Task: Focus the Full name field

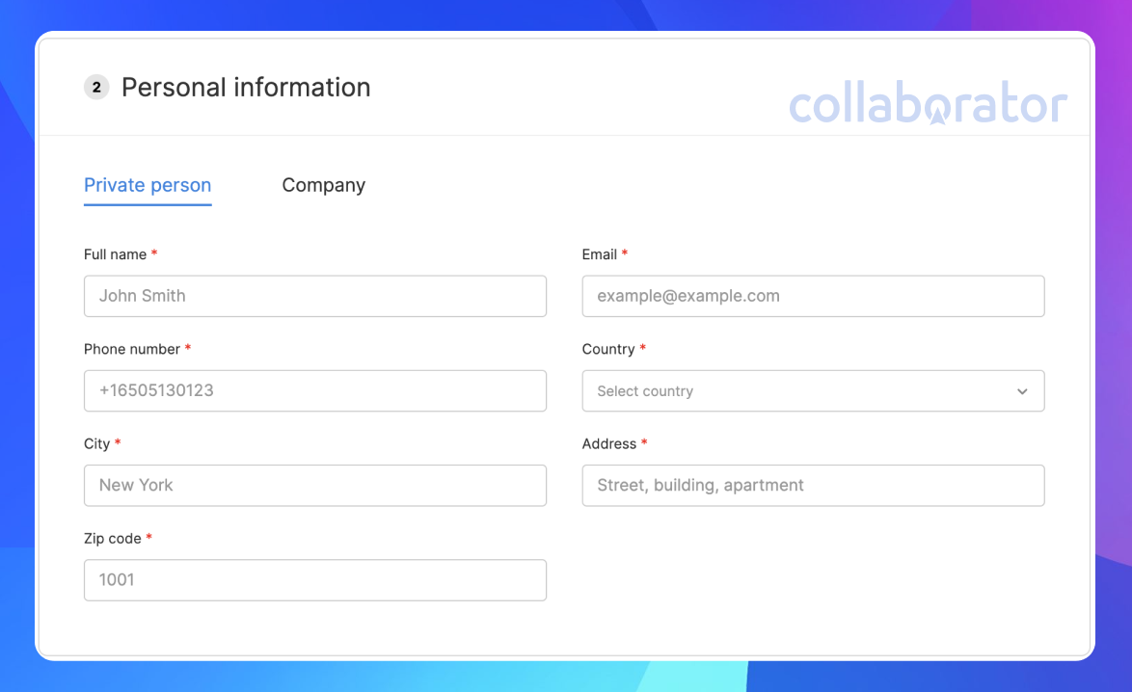Action: point(314,296)
